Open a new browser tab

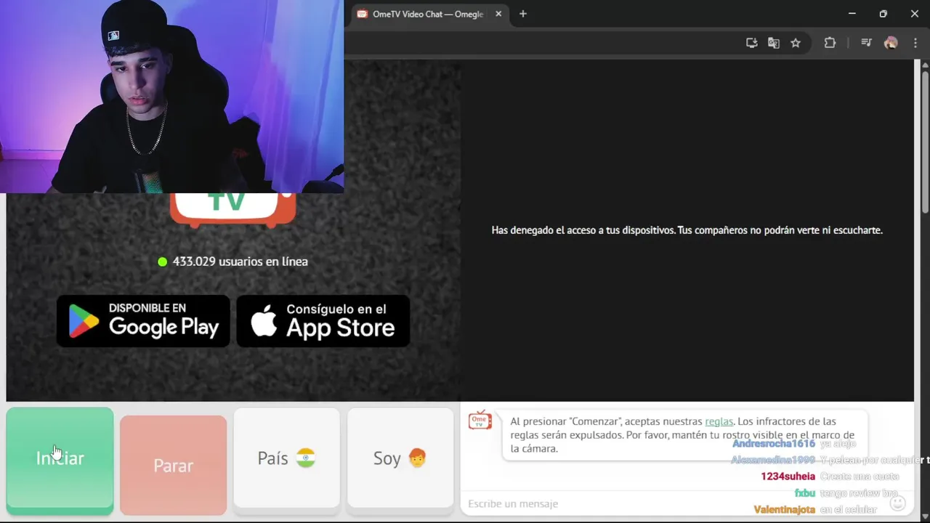coord(522,14)
